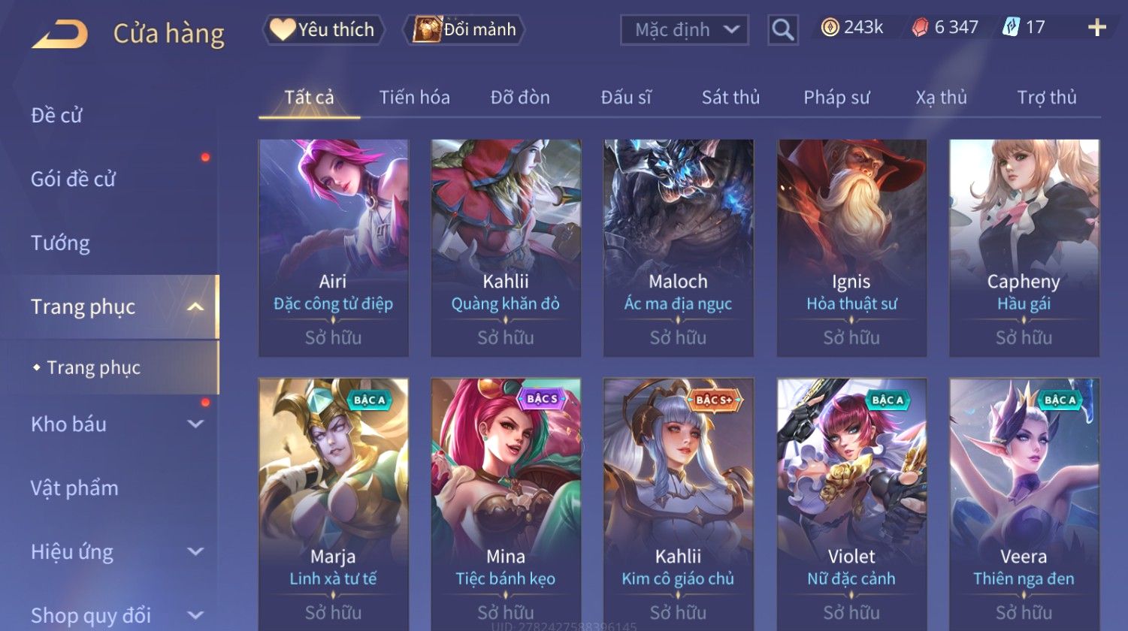The height and width of the screenshot is (631, 1128).
Task: Switch to the Sát thủ tab
Action: (730, 98)
